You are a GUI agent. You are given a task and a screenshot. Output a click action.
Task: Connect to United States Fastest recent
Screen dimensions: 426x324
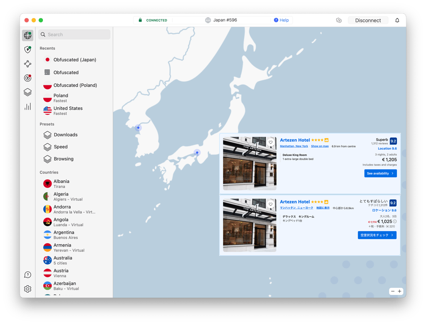tap(74, 111)
